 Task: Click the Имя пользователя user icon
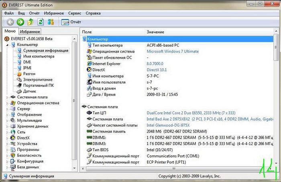click(x=89, y=82)
